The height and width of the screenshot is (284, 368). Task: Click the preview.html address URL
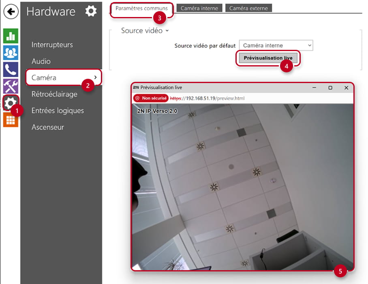(207, 98)
